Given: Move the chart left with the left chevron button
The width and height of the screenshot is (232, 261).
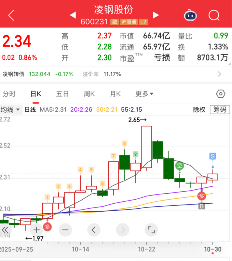Looking at the screenshot, I should pyautogui.click(x=94, y=230).
